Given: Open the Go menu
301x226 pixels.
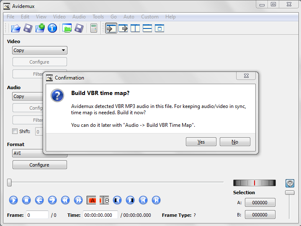Looking at the screenshot, I should [x=113, y=17].
